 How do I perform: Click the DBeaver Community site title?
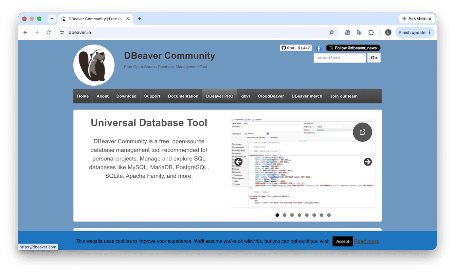pos(170,56)
